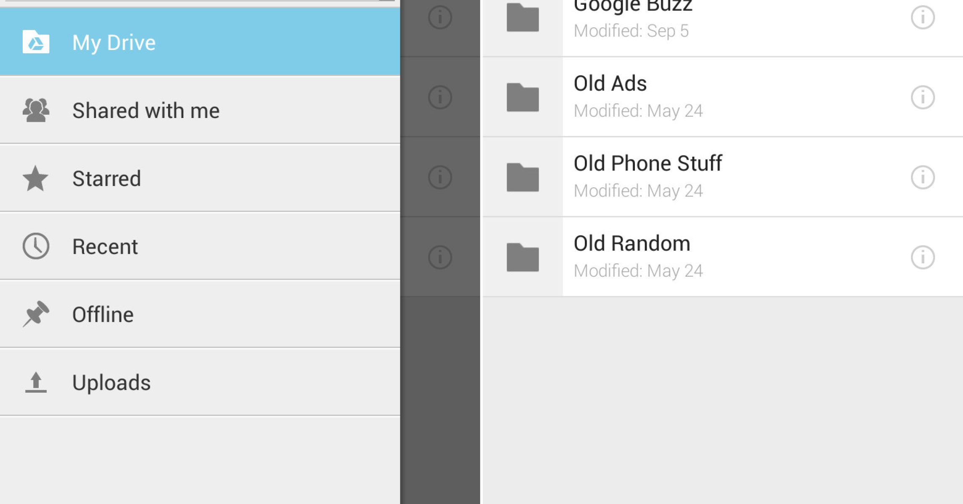The width and height of the screenshot is (963, 504).
Task: Click the clock icon beside Recent
Action: [x=36, y=246]
